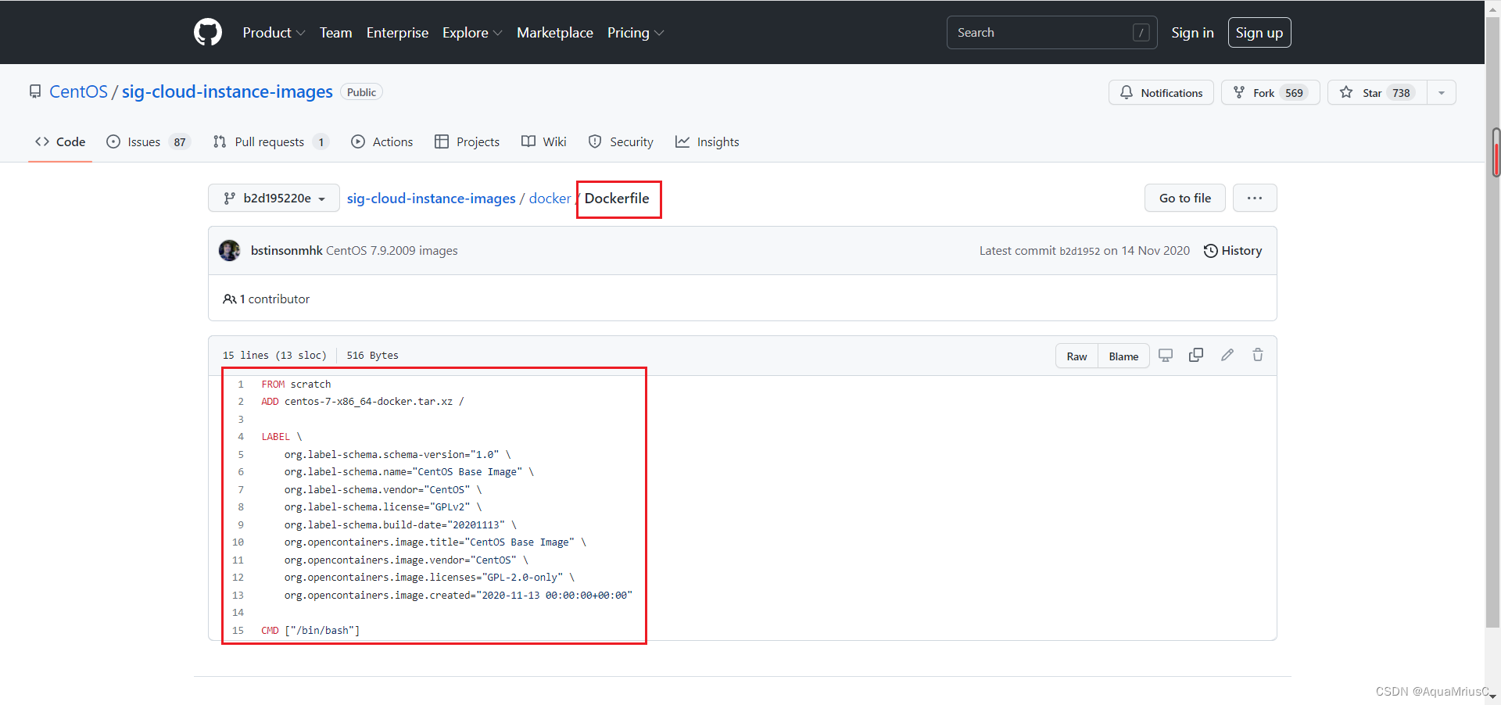This screenshot has width=1501, height=705.
Task: Click bstinsonmhk avatar image
Action: 230,250
